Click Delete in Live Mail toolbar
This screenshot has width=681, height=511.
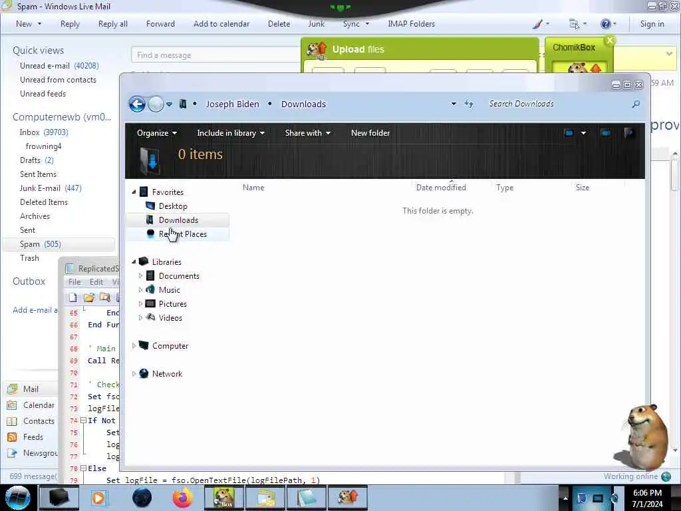click(x=279, y=24)
